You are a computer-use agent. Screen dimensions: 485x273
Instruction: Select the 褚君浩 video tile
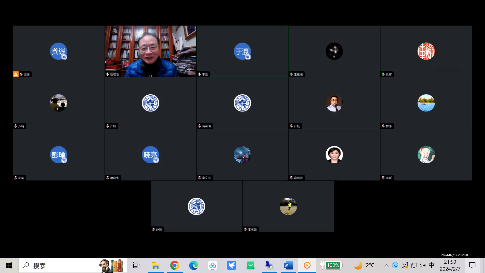pos(150,51)
